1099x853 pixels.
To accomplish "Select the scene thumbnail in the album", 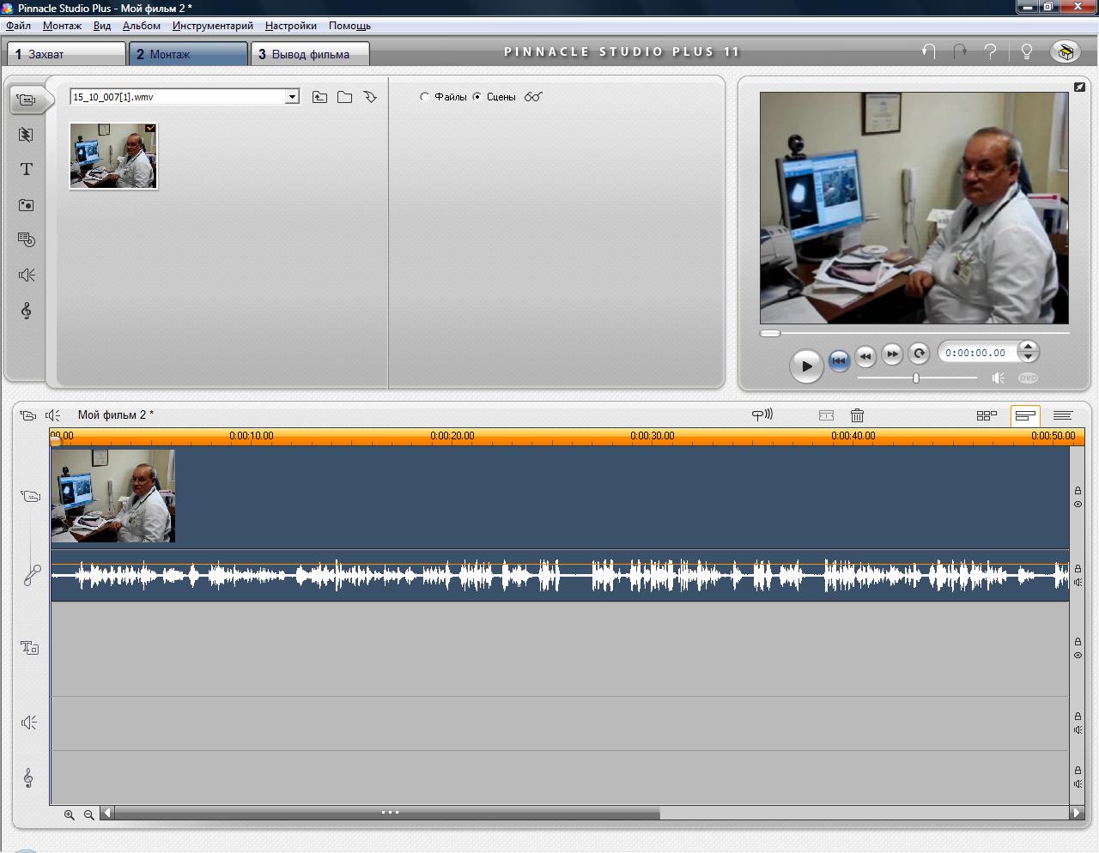I will click(113, 155).
